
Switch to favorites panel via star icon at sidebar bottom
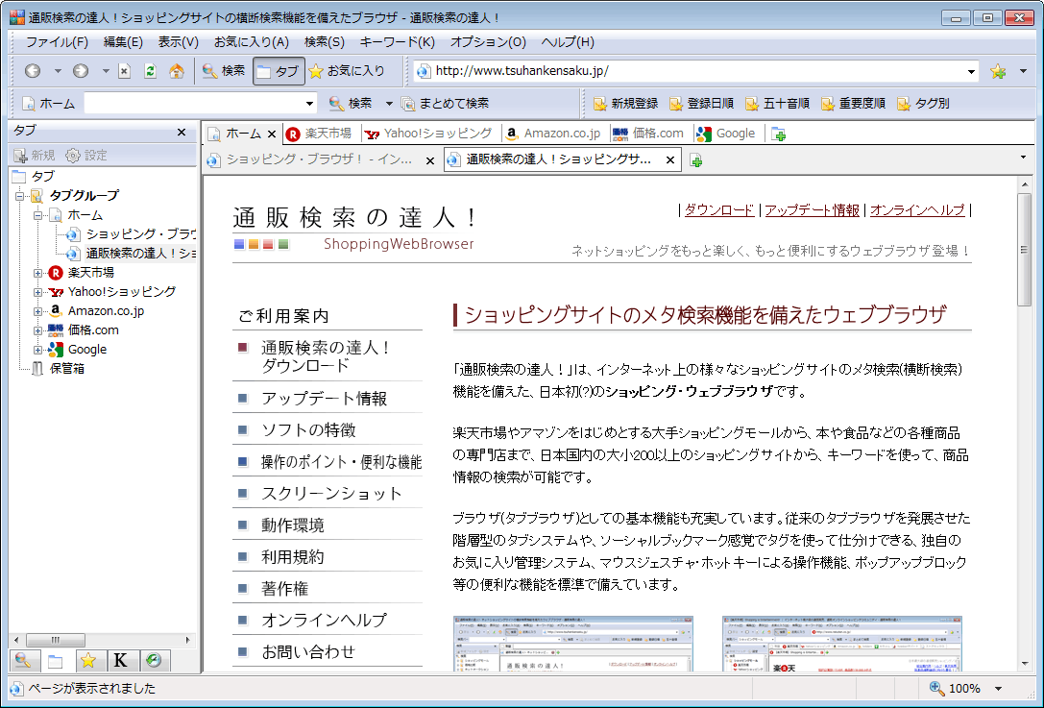pos(88,660)
